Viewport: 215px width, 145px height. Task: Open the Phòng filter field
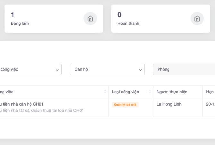[x=184, y=70]
